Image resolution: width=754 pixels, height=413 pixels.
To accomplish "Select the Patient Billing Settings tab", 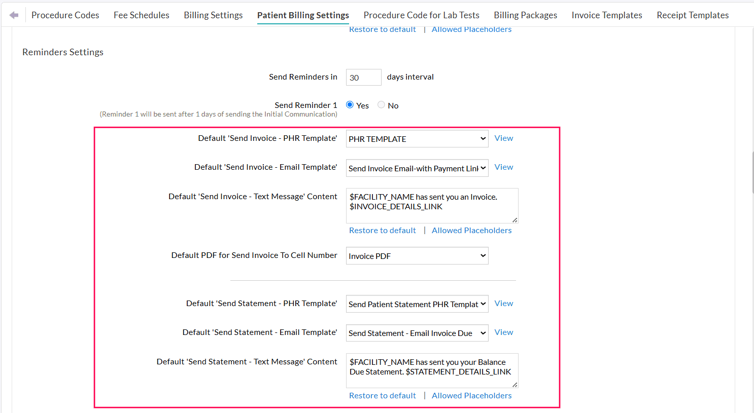I will click(303, 15).
